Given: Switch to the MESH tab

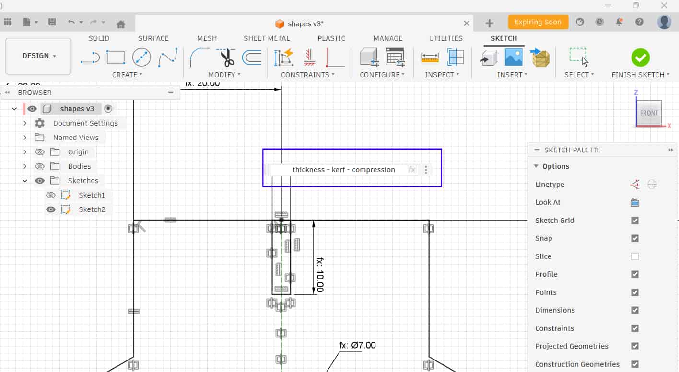Looking at the screenshot, I should pos(207,38).
